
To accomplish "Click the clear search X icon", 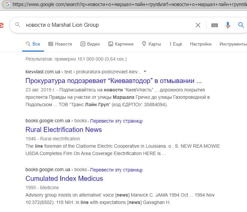I will point(198,25).
